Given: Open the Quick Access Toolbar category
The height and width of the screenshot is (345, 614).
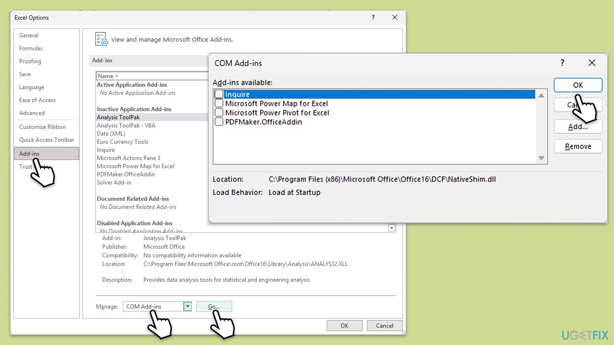Looking at the screenshot, I should click(x=47, y=140).
